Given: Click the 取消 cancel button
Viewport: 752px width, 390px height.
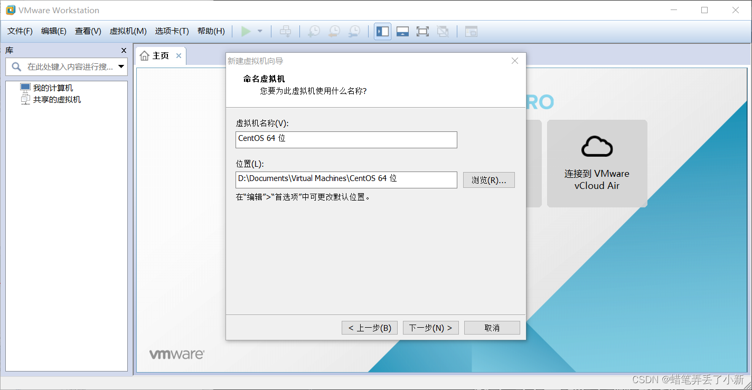Looking at the screenshot, I should pyautogui.click(x=492, y=328).
